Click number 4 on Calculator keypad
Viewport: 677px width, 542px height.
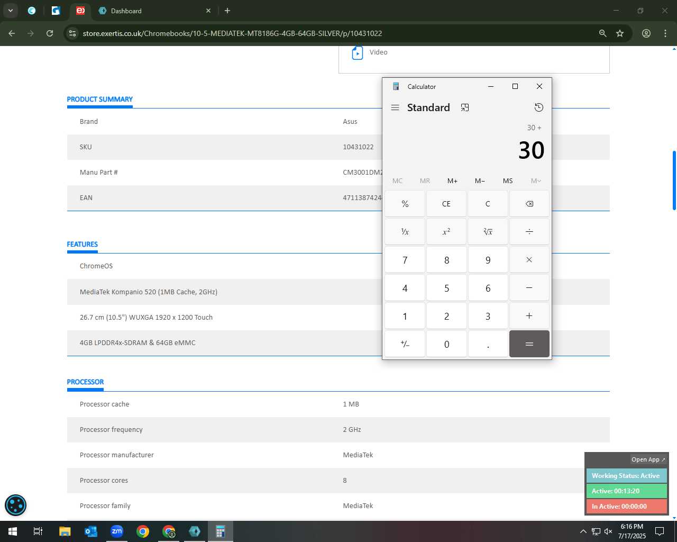(x=405, y=288)
